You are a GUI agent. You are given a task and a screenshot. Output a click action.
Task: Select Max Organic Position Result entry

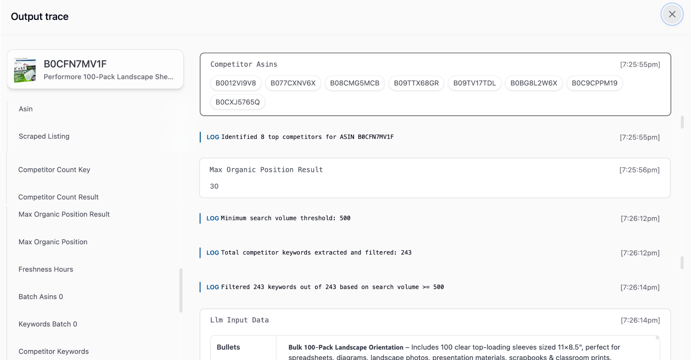coord(64,214)
